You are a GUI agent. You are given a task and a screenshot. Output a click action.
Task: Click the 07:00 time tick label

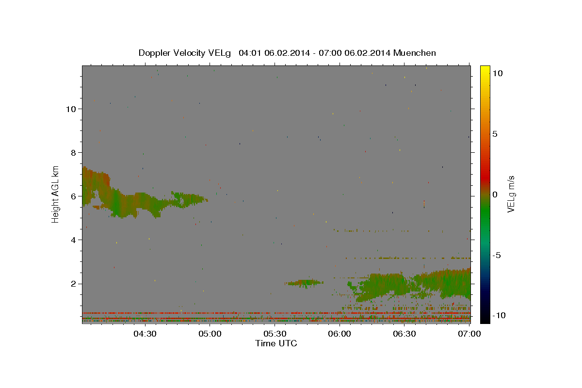coord(469,334)
